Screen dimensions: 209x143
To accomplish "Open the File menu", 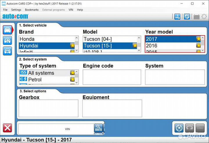I will point(5,10).
